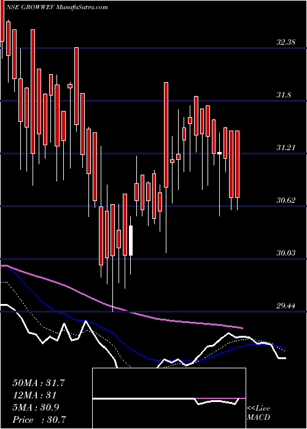Click the Price : 30.7 reading

point(39,420)
